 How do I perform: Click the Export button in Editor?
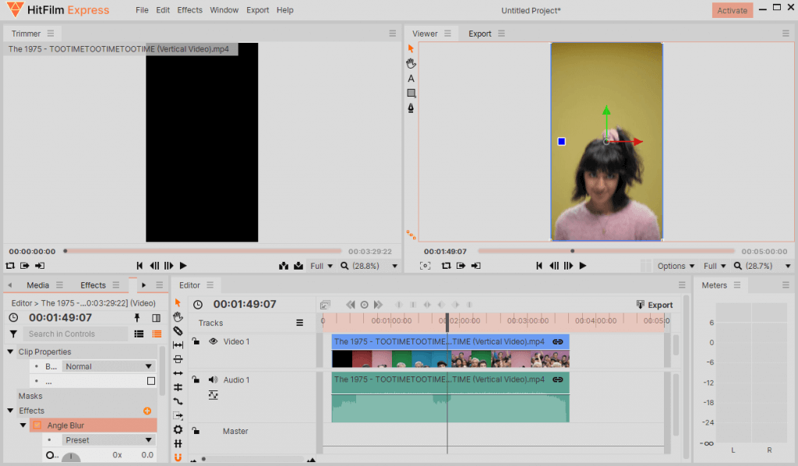[655, 305]
